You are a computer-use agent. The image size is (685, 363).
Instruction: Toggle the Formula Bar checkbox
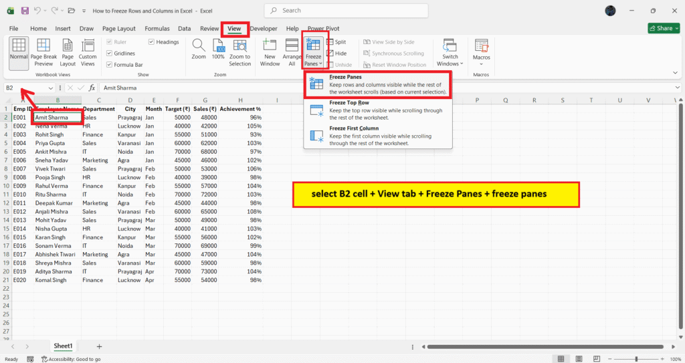(x=109, y=65)
